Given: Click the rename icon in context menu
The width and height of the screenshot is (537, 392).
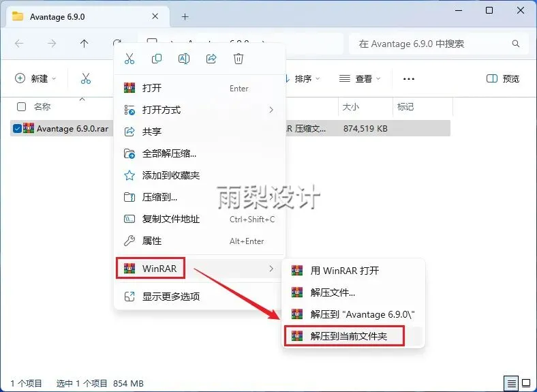Looking at the screenshot, I should [184, 59].
